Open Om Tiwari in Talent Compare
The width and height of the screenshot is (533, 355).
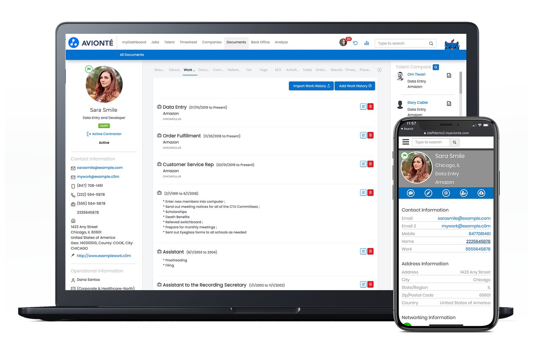[416, 74]
